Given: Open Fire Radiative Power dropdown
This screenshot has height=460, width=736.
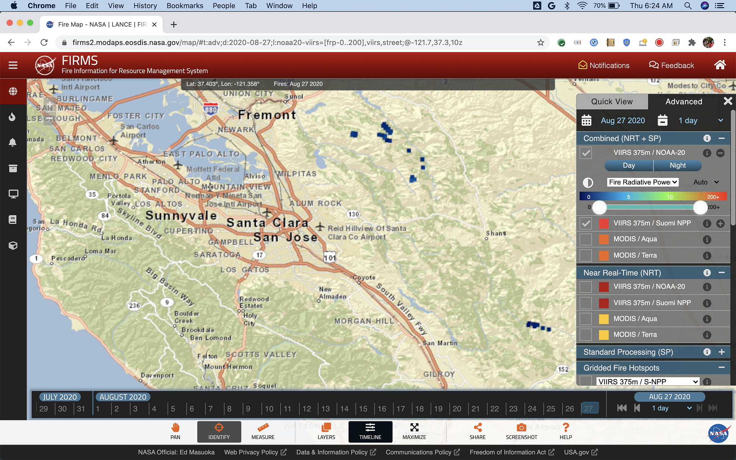Looking at the screenshot, I should tap(643, 182).
